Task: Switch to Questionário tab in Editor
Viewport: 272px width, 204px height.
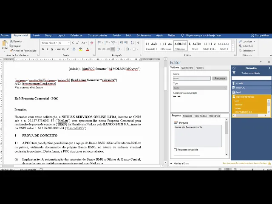Action: pyautogui.click(x=187, y=68)
